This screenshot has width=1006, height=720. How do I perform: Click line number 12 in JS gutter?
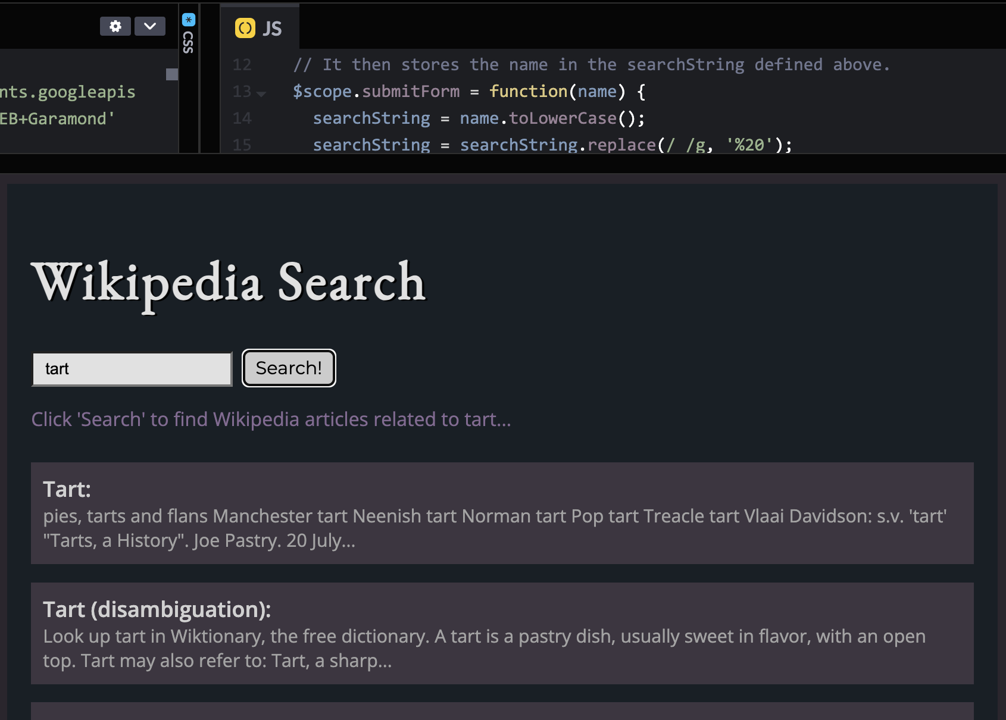[x=242, y=65]
